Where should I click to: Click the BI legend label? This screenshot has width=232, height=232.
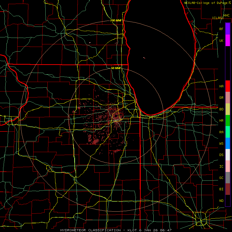pyautogui.click(x=221, y=189)
